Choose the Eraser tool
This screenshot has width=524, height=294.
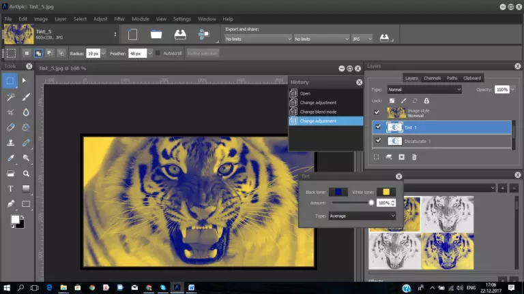tap(11, 127)
